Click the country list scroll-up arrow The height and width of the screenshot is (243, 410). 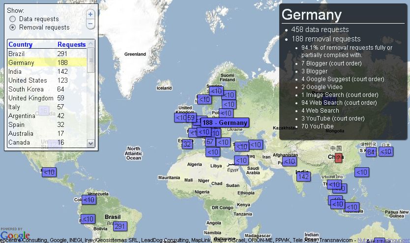(91, 43)
